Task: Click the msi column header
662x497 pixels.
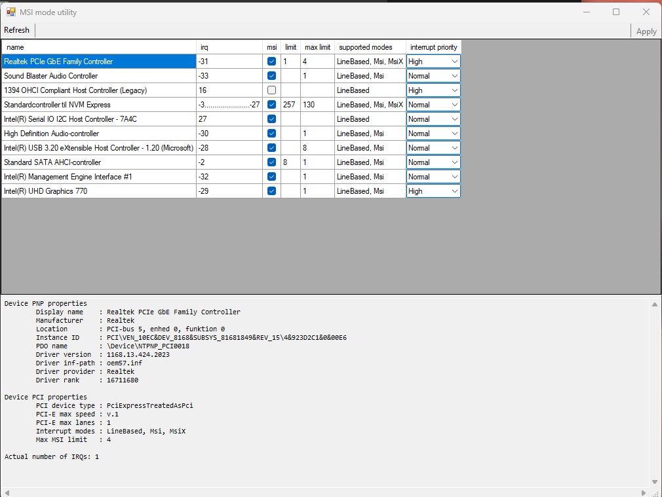Action: [271, 47]
